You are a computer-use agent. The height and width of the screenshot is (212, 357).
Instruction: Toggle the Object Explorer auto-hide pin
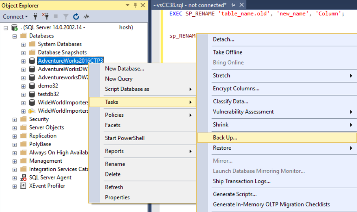click(x=135, y=5)
